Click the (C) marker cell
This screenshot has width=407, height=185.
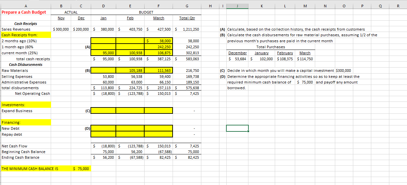pyautogui.click(x=88, y=111)
